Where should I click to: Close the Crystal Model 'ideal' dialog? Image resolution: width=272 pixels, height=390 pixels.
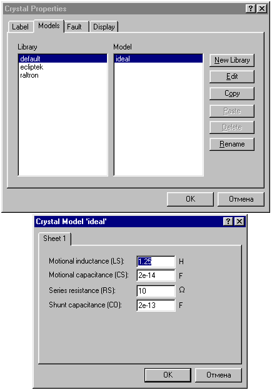pyautogui.click(x=239, y=222)
